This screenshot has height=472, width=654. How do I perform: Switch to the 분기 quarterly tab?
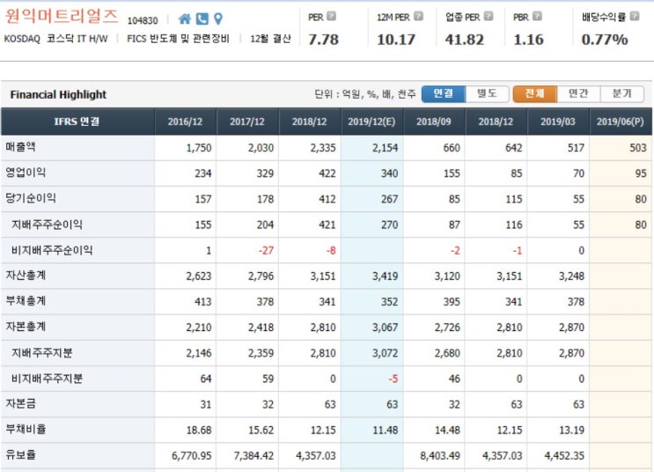[622, 94]
